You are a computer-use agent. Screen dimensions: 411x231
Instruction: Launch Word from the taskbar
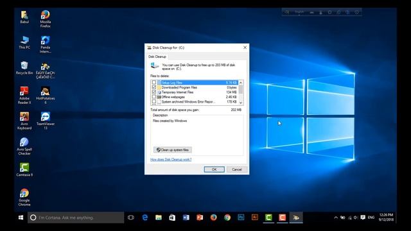[x=186, y=218]
